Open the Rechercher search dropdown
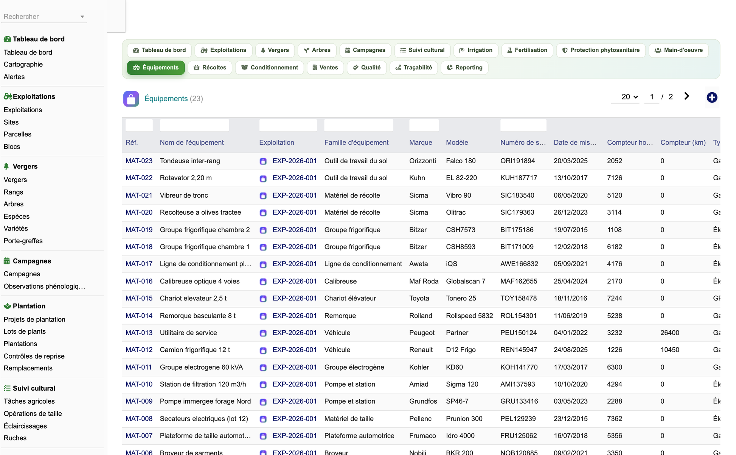736x455 pixels. click(44, 17)
